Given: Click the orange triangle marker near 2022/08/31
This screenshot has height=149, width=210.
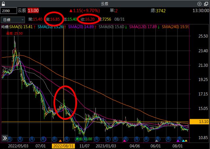Looking at the screenshot, I should (60, 140).
